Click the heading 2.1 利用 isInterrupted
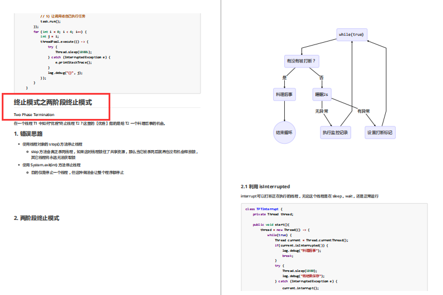Viewport: 443px width, 295px height. pos(265,186)
